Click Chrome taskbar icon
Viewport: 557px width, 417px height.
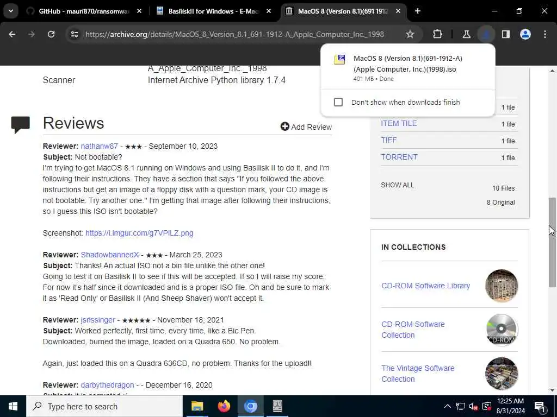250,406
